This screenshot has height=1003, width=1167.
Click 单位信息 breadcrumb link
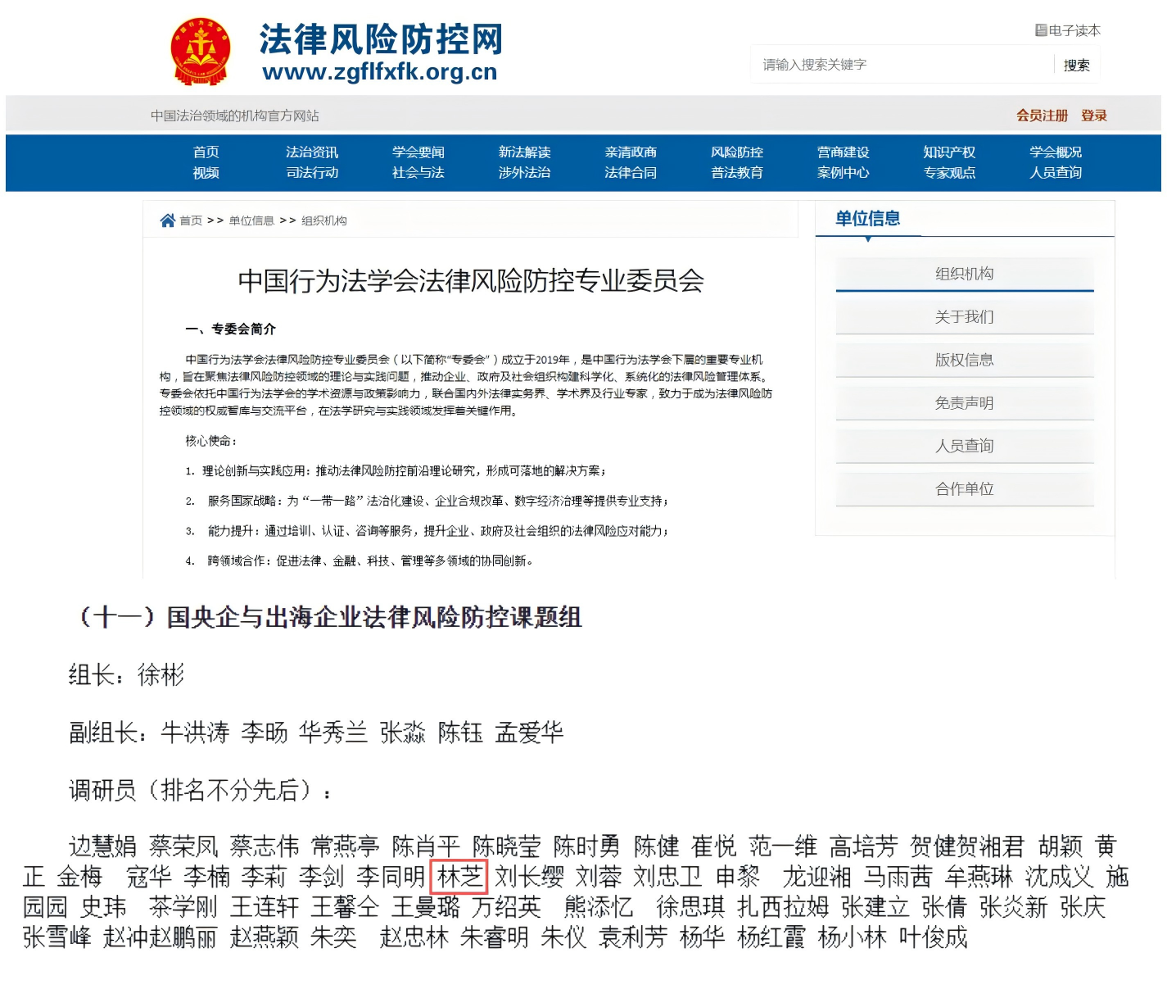(x=251, y=220)
